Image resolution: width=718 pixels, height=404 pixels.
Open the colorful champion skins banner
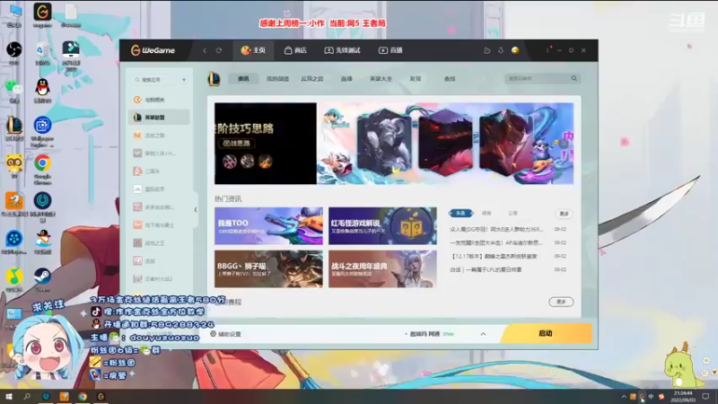point(445,144)
